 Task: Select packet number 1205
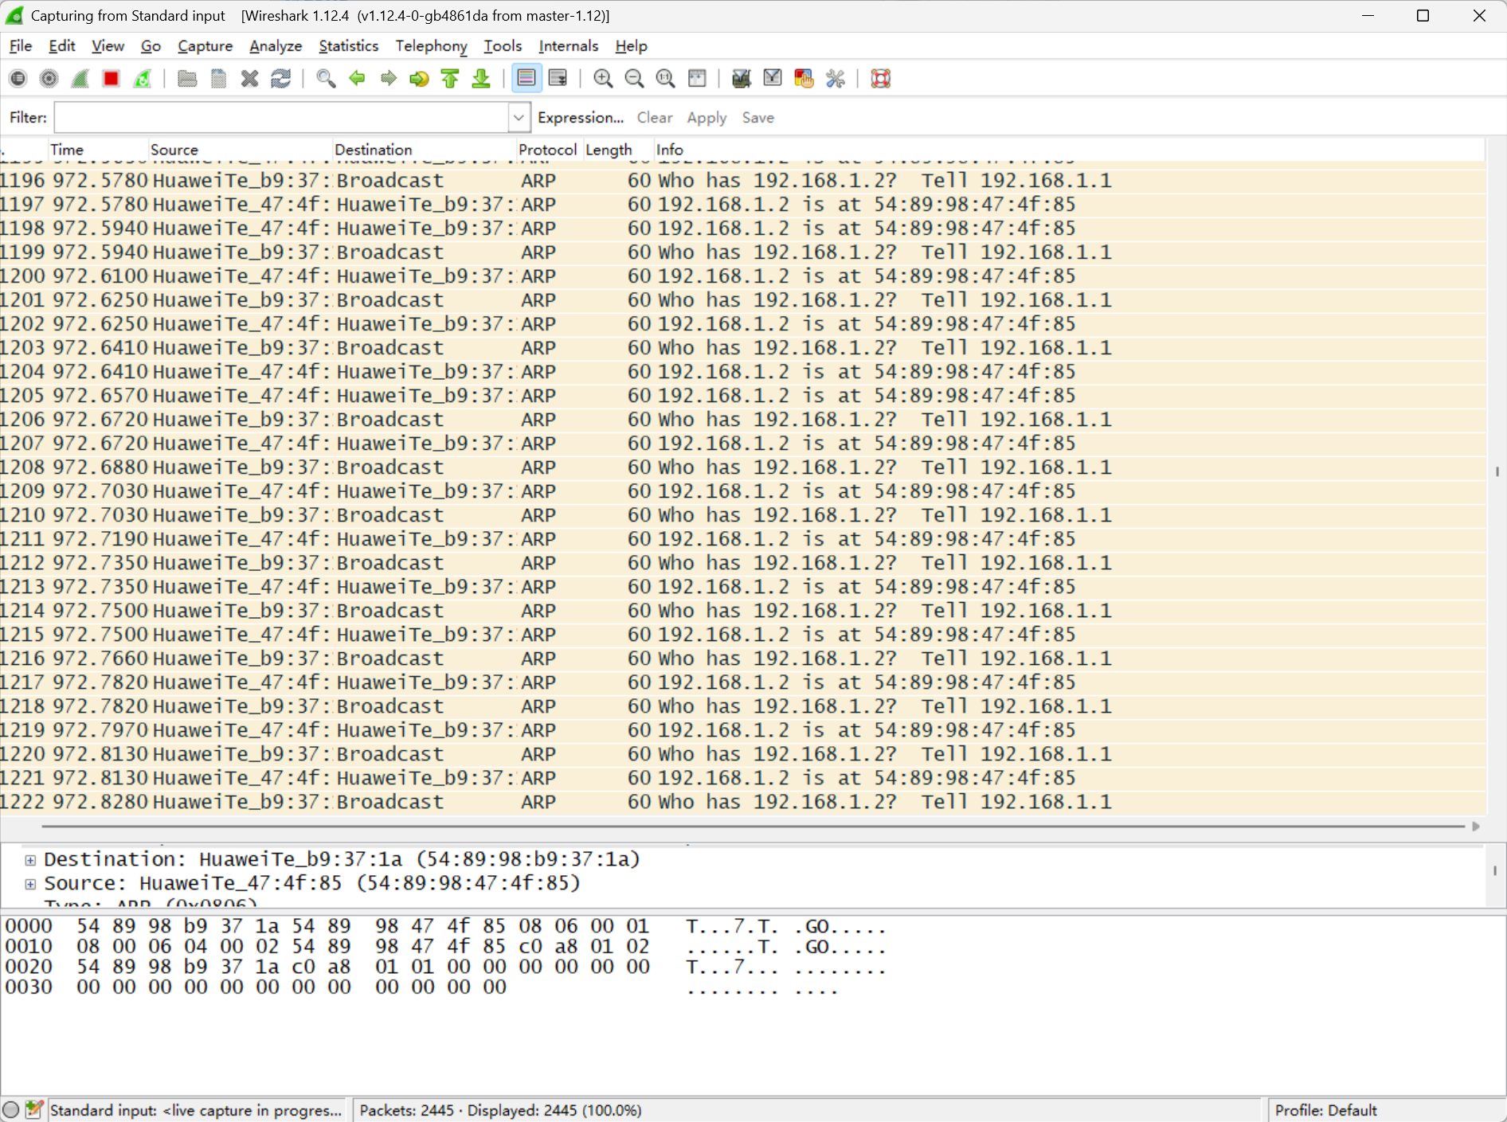(742, 396)
